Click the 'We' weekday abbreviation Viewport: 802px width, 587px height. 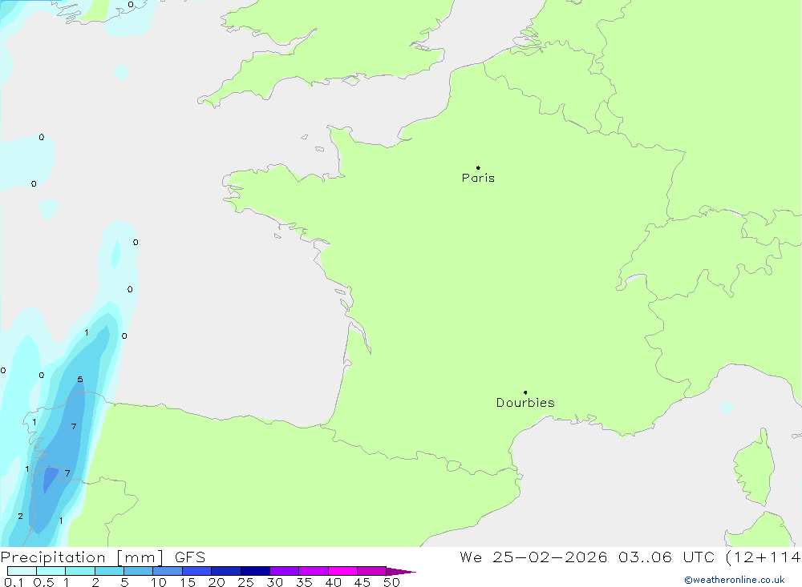coord(471,557)
